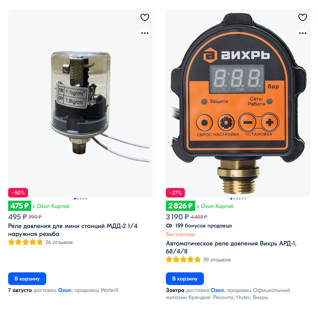Open 39 отзывов reviews link

pyautogui.click(x=217, y=260)
